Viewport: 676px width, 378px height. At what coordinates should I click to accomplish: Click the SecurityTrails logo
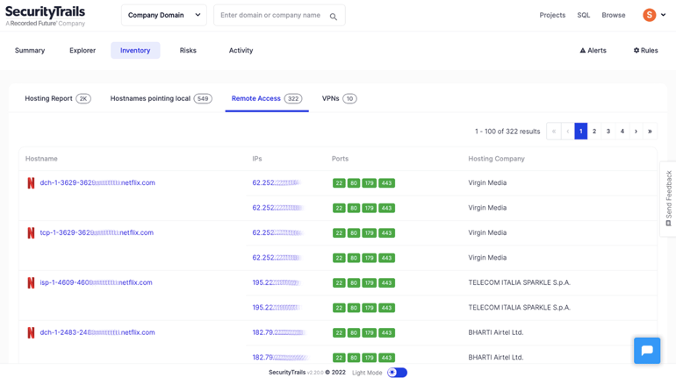(46, 16)
